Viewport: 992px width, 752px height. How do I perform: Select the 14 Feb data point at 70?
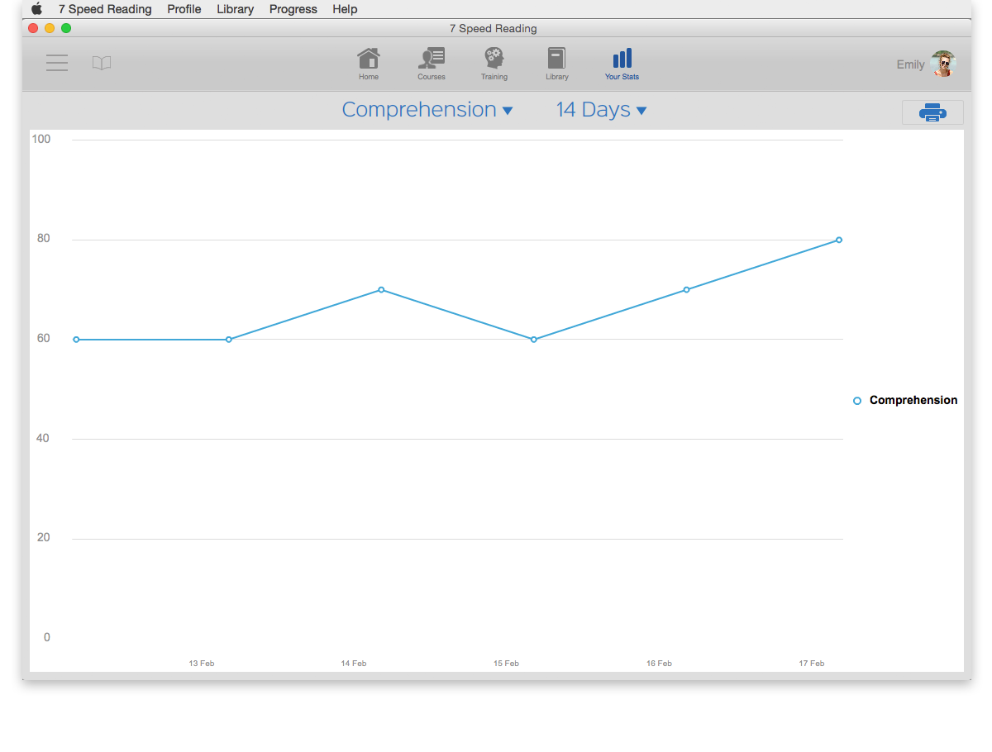(x=381, y=289)
